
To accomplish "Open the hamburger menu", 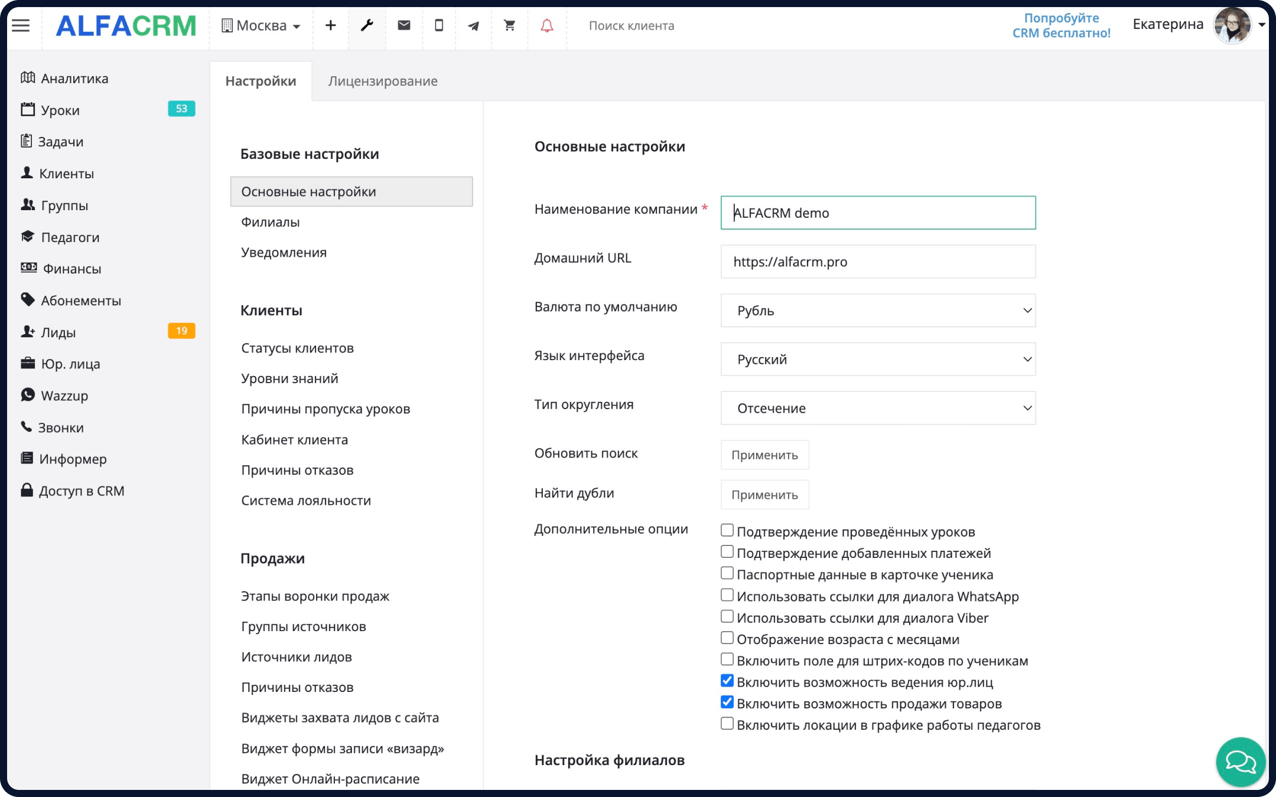I will pyautogui.click(x=21, y=25).
